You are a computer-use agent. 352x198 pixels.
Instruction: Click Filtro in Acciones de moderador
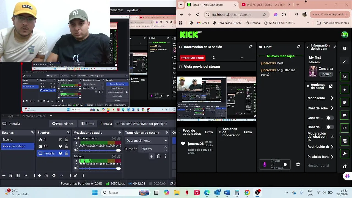tap(248, 132)
